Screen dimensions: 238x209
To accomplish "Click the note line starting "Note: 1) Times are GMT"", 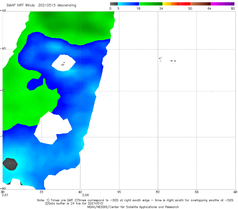I will point(135,200).
